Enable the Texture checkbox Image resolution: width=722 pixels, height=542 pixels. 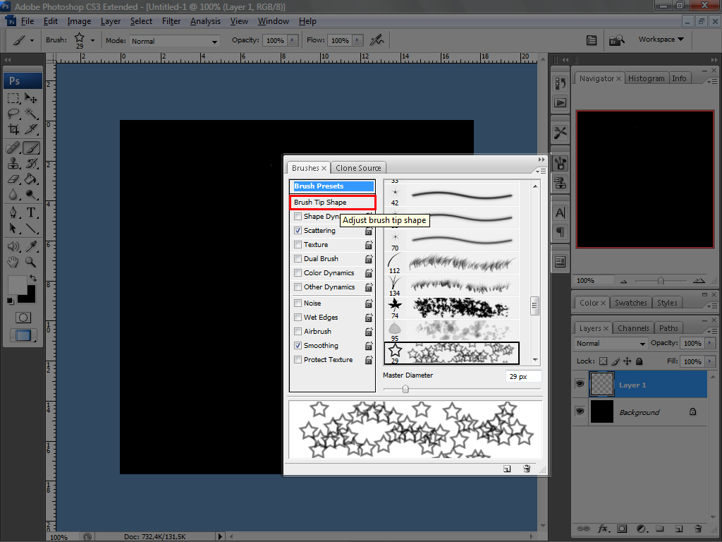(298, 245)
